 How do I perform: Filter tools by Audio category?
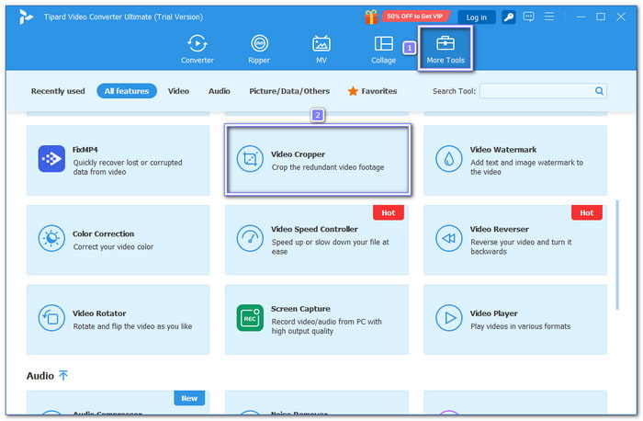click(x=220, y=91)
